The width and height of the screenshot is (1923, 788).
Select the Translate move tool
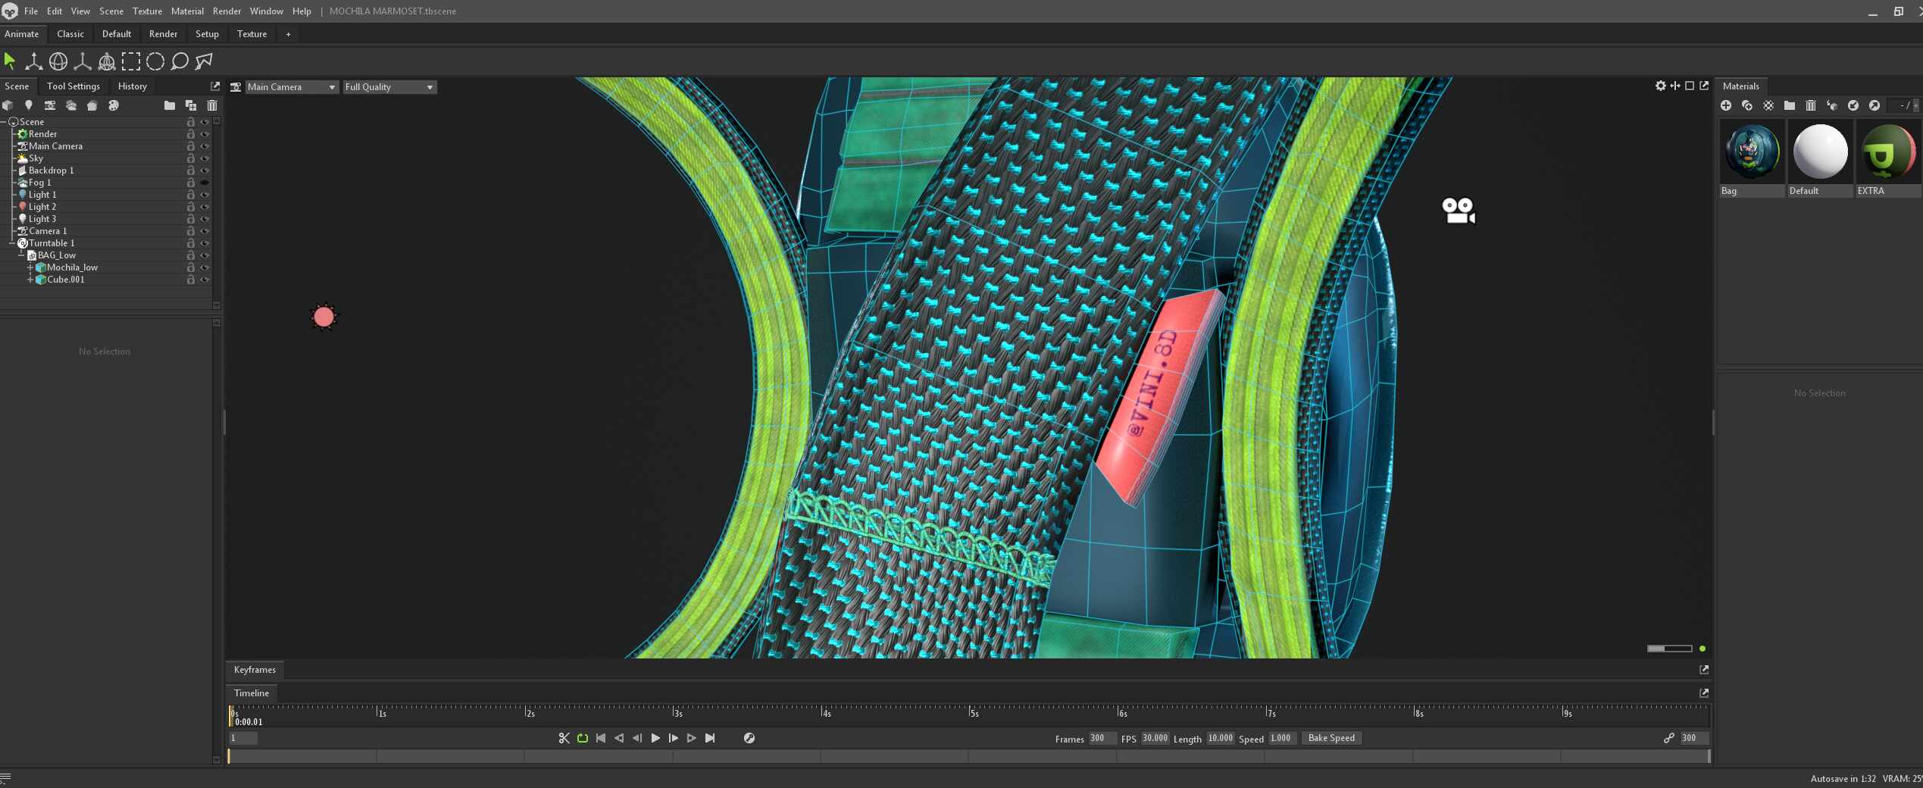pyautogui.click(x=33, y=61)
